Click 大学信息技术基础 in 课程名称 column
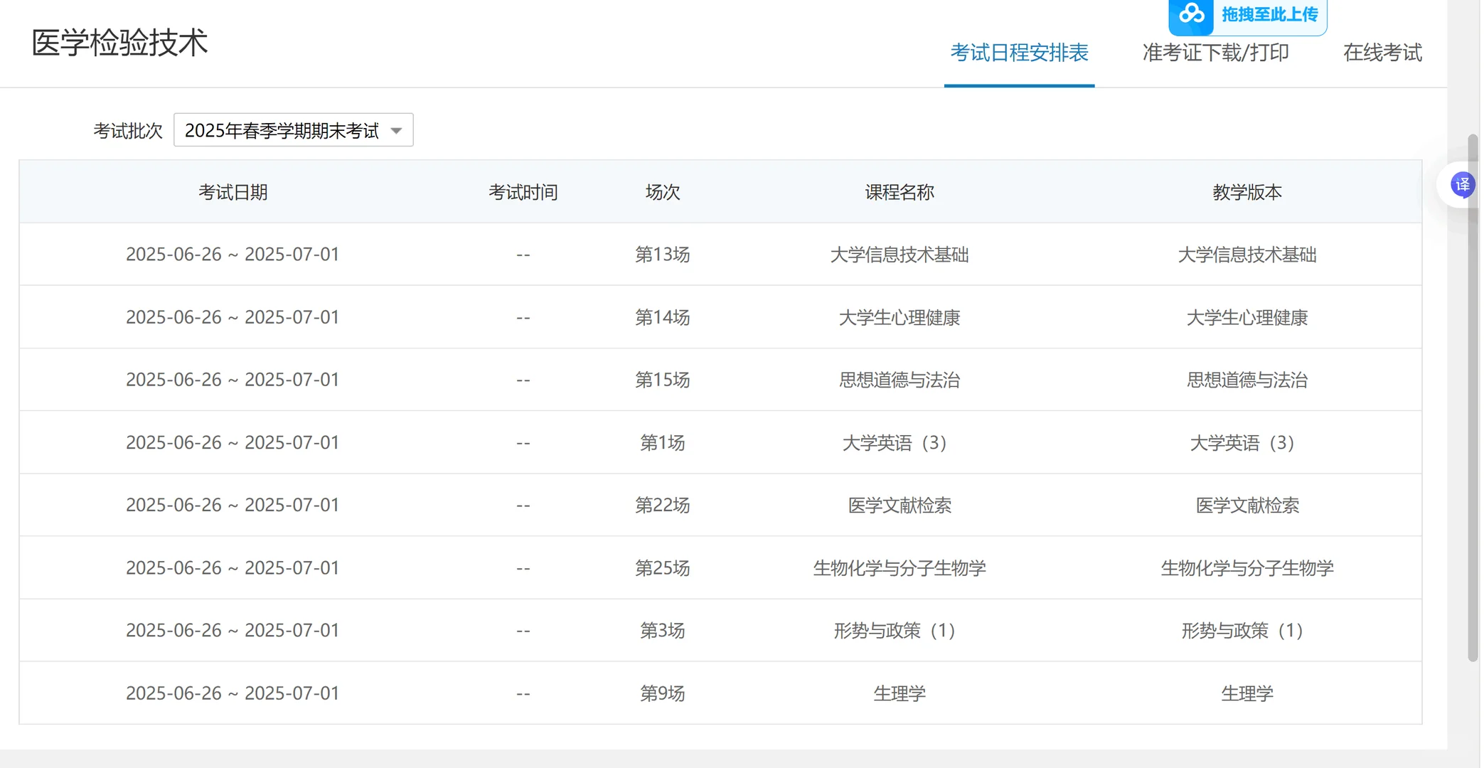The image size is (1484, 768). click(899, 255)
